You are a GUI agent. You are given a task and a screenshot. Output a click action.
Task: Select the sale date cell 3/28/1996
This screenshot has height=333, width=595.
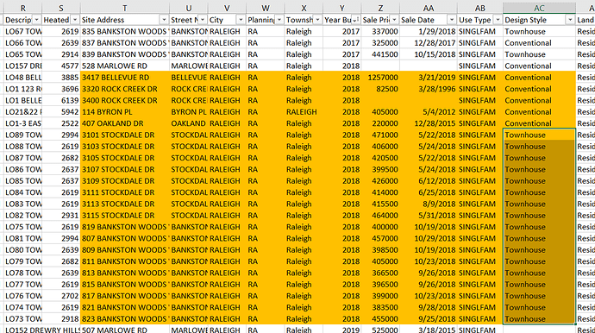pyautogui.click(x=429, y=89)
